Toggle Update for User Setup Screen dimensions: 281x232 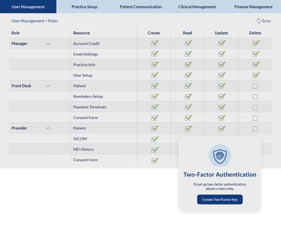coord(222,75)
